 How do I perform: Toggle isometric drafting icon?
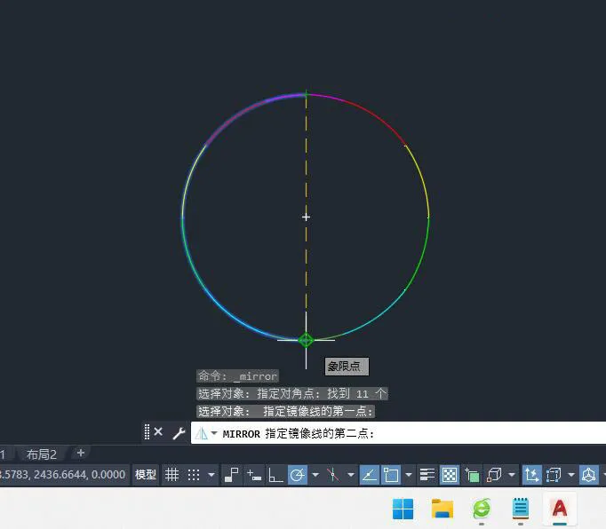point(333,475)
